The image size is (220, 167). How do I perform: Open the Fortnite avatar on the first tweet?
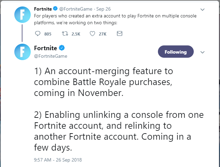coord(23,15)
